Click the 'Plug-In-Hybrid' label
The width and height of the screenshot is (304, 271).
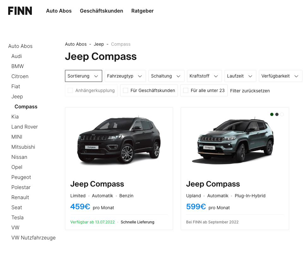pos(250,196)
